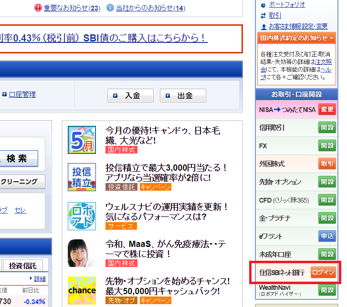Click the 入金 button
The height and width of the screenshot is (307, 347).
coord(130,95)
